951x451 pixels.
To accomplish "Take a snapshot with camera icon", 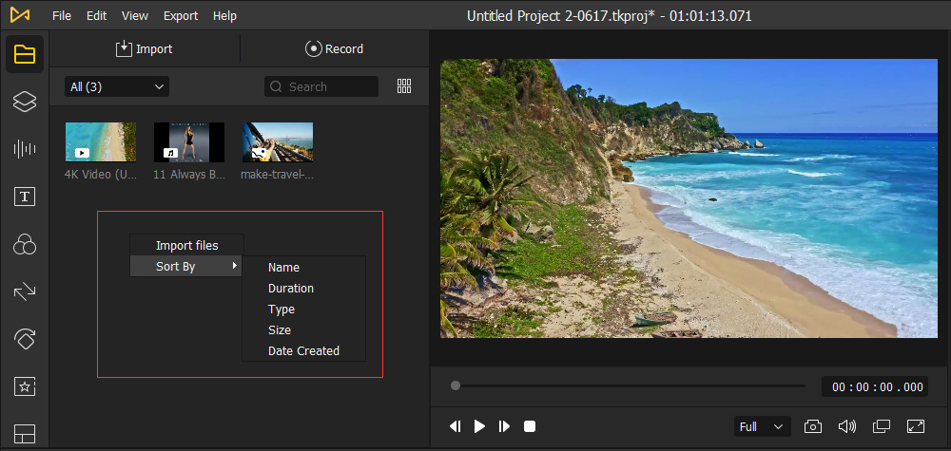I will pos(813,426).
